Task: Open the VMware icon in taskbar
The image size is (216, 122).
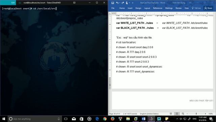Action: tap(136, 119)
